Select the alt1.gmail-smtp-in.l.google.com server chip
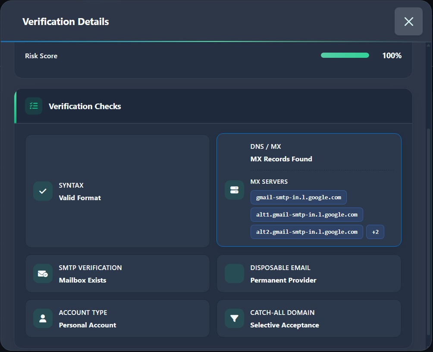This screenshot has height=352, width=433. 307,215
